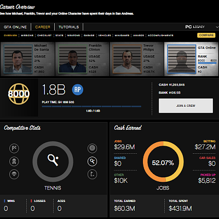Screen dimensions: 219x219
Task: Click the RP progress bar
Action: pos(91,106)
